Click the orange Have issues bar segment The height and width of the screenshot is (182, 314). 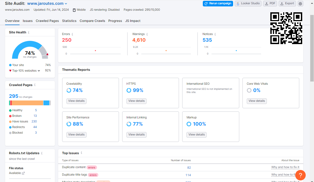(x=27, y=103)
